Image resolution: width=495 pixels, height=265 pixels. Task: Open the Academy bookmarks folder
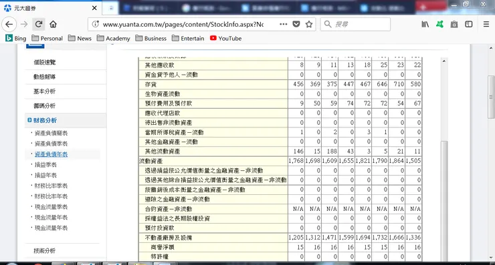114,39
